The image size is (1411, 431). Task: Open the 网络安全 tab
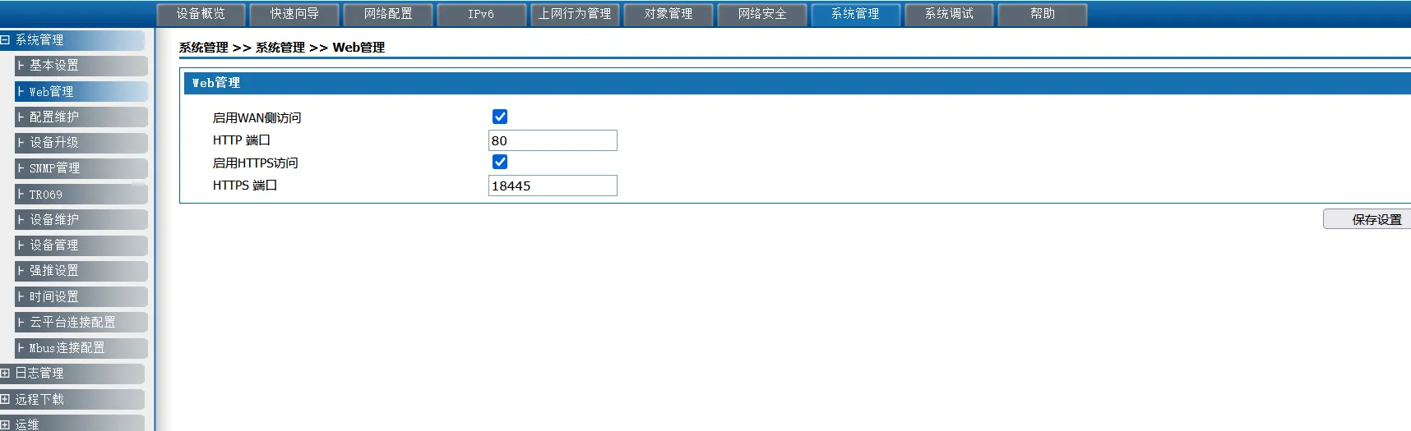click(x=762, y=14)
